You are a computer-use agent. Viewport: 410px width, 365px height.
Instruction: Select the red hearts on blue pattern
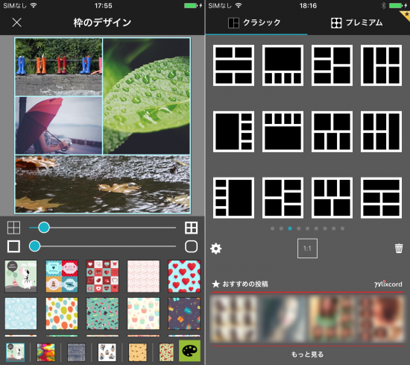click(x=184, y=276)
